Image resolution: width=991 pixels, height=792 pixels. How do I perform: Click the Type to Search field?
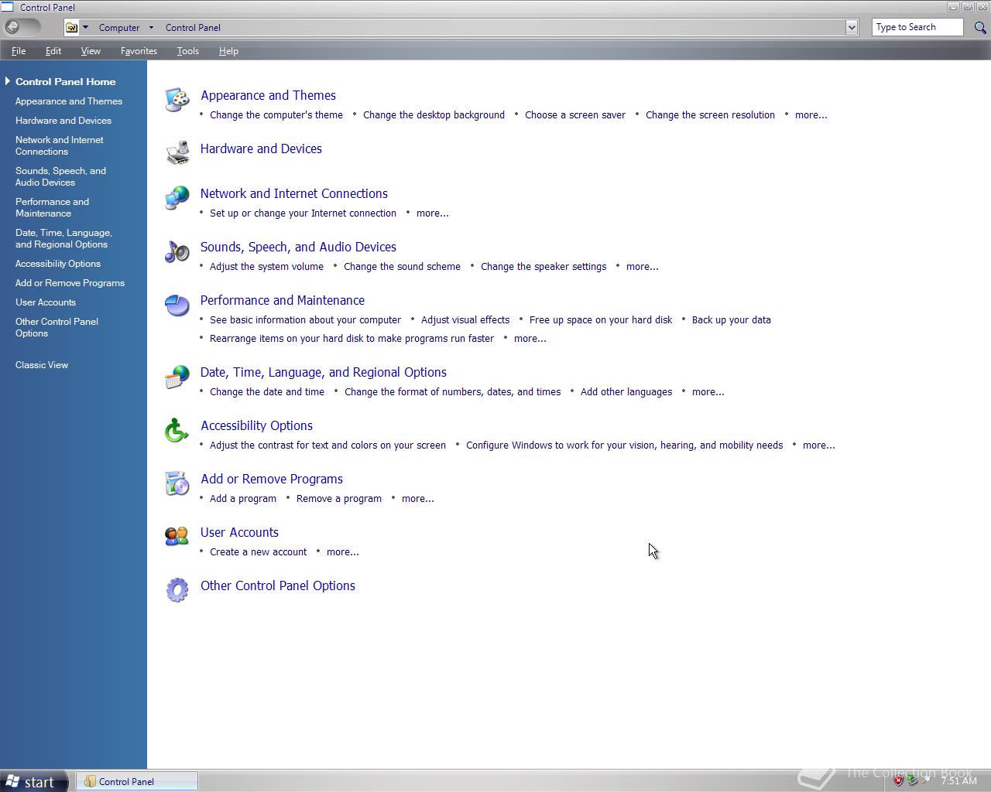click(917, 27)
